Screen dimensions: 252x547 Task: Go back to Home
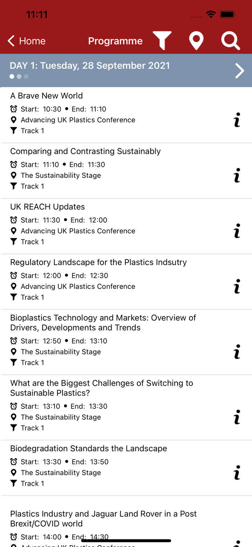[x=27, y=41]
